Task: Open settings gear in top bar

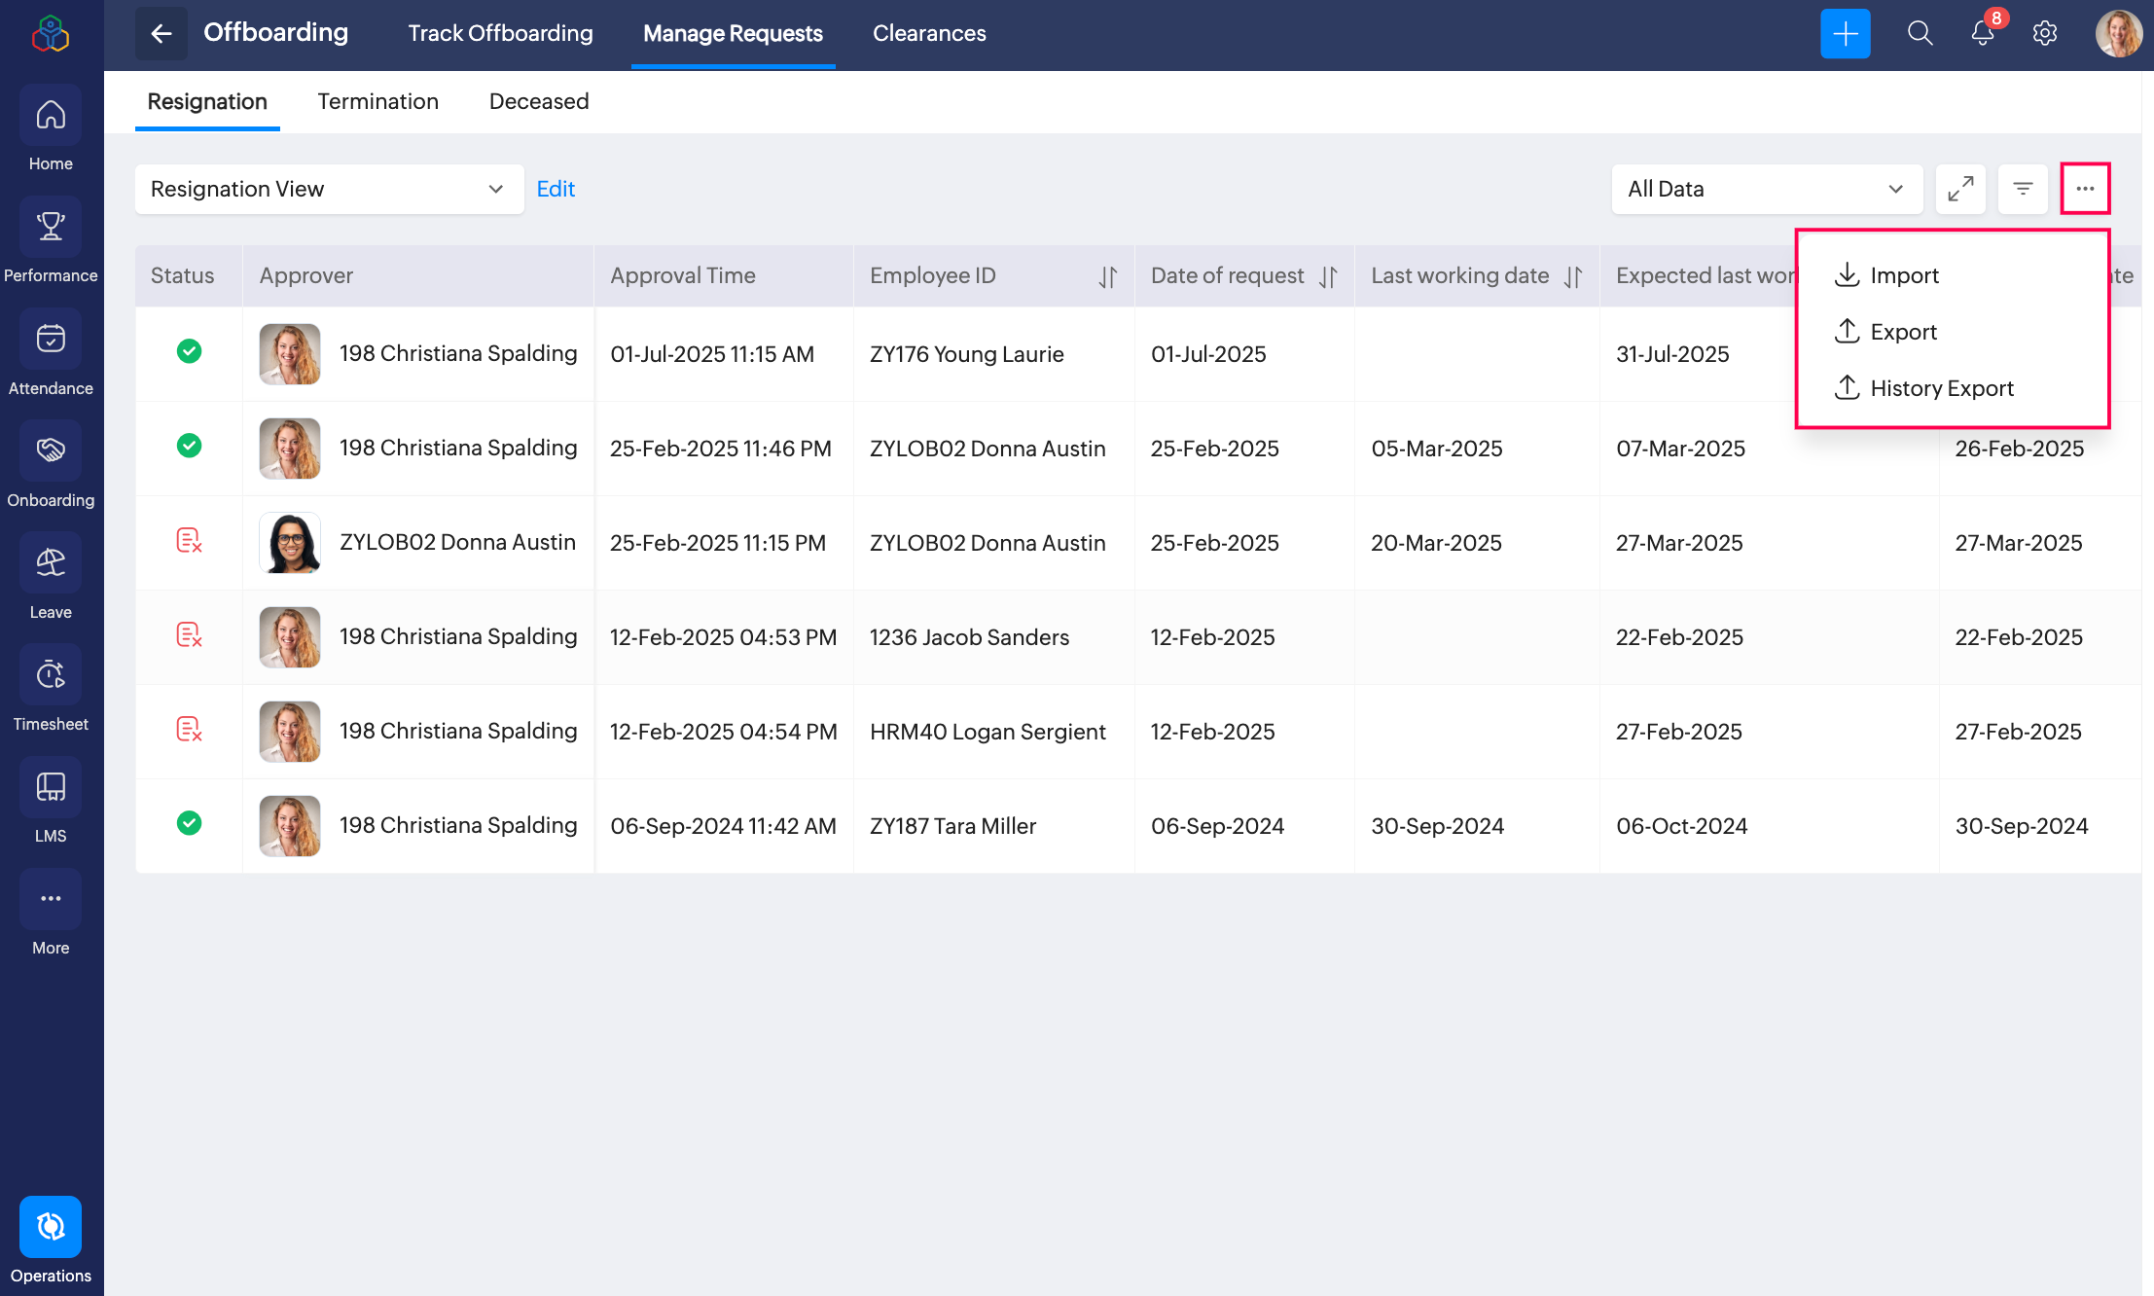Action: click(x=2045, y=33)
